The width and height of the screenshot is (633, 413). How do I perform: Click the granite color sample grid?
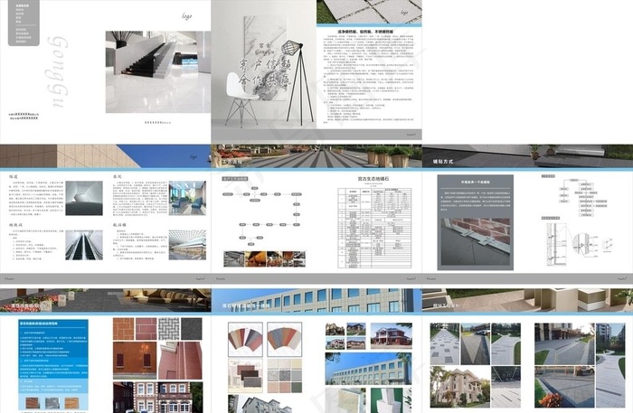coord(284,375)
